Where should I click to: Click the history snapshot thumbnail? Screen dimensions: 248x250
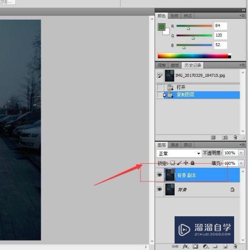[x=170, y=75]
